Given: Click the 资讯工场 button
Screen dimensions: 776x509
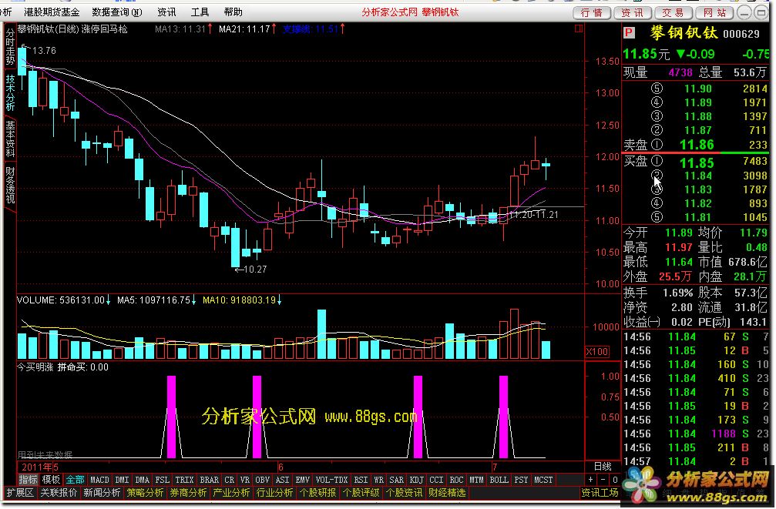Looking at the screenshot, I should coord(600,492).
